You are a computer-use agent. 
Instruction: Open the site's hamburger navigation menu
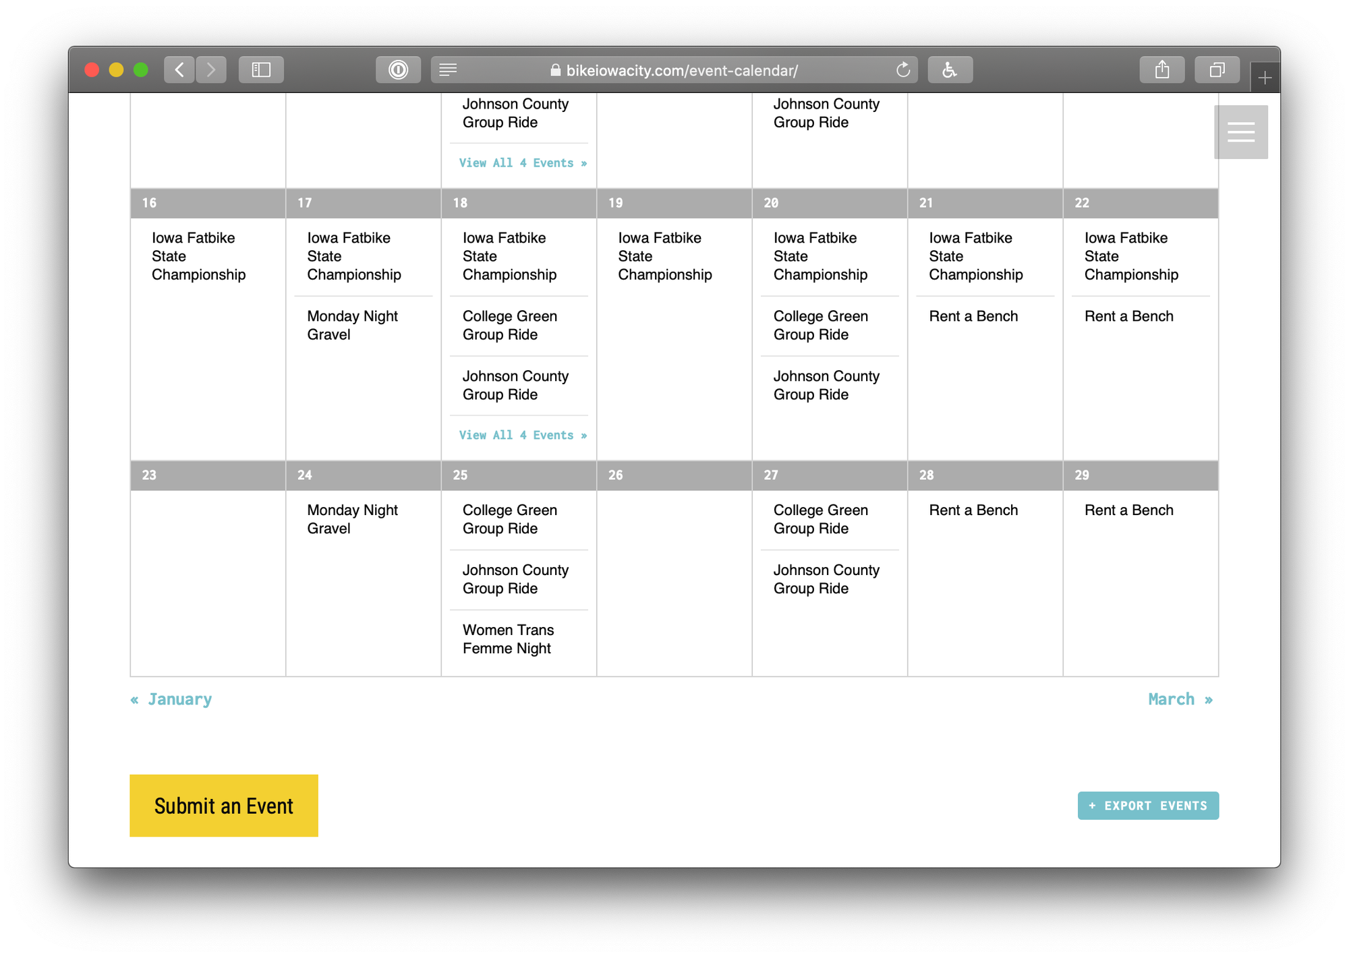[x=1240, y=131]
